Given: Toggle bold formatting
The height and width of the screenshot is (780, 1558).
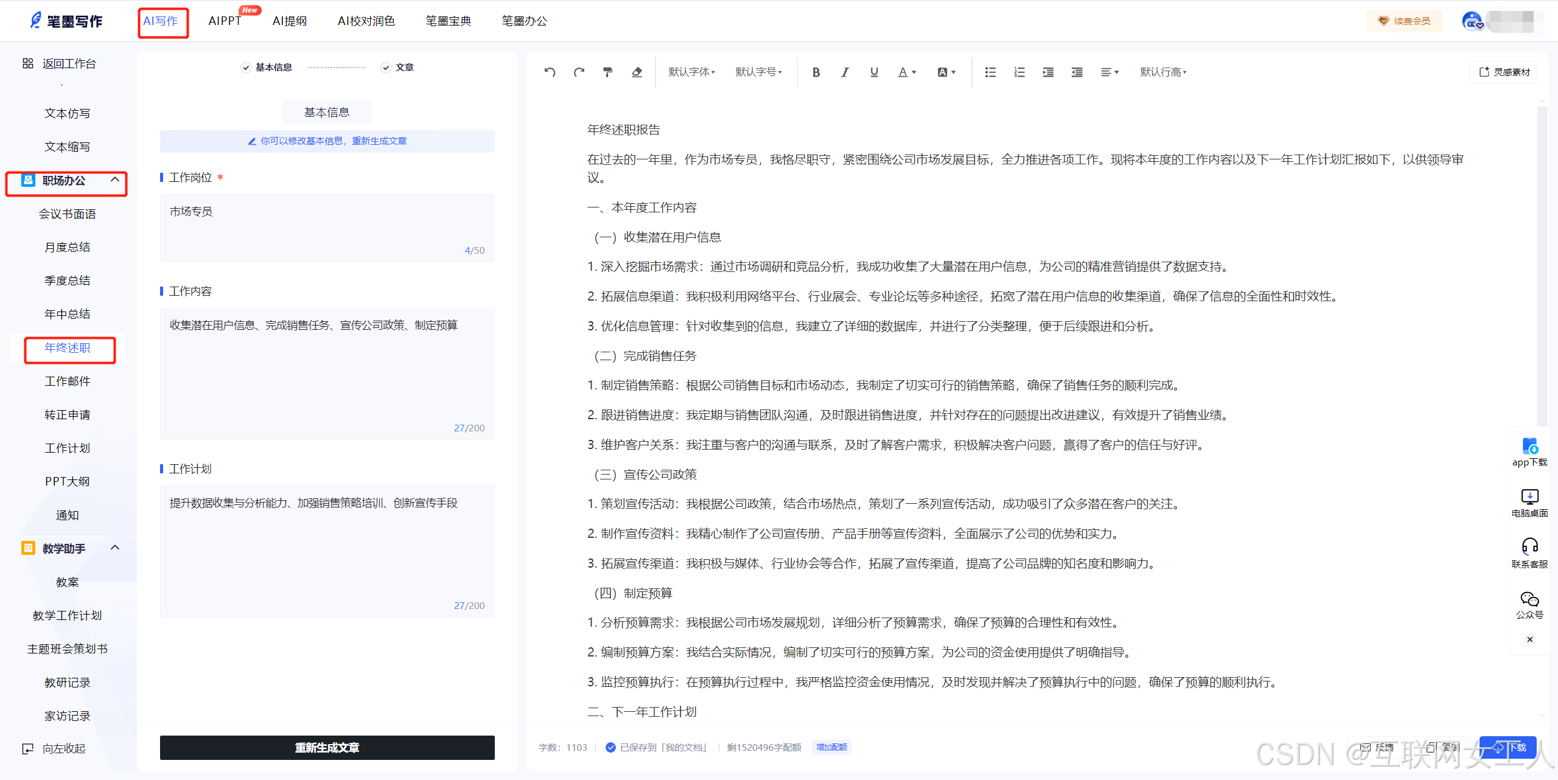Looking at the screenshot, I should point(816,72).
